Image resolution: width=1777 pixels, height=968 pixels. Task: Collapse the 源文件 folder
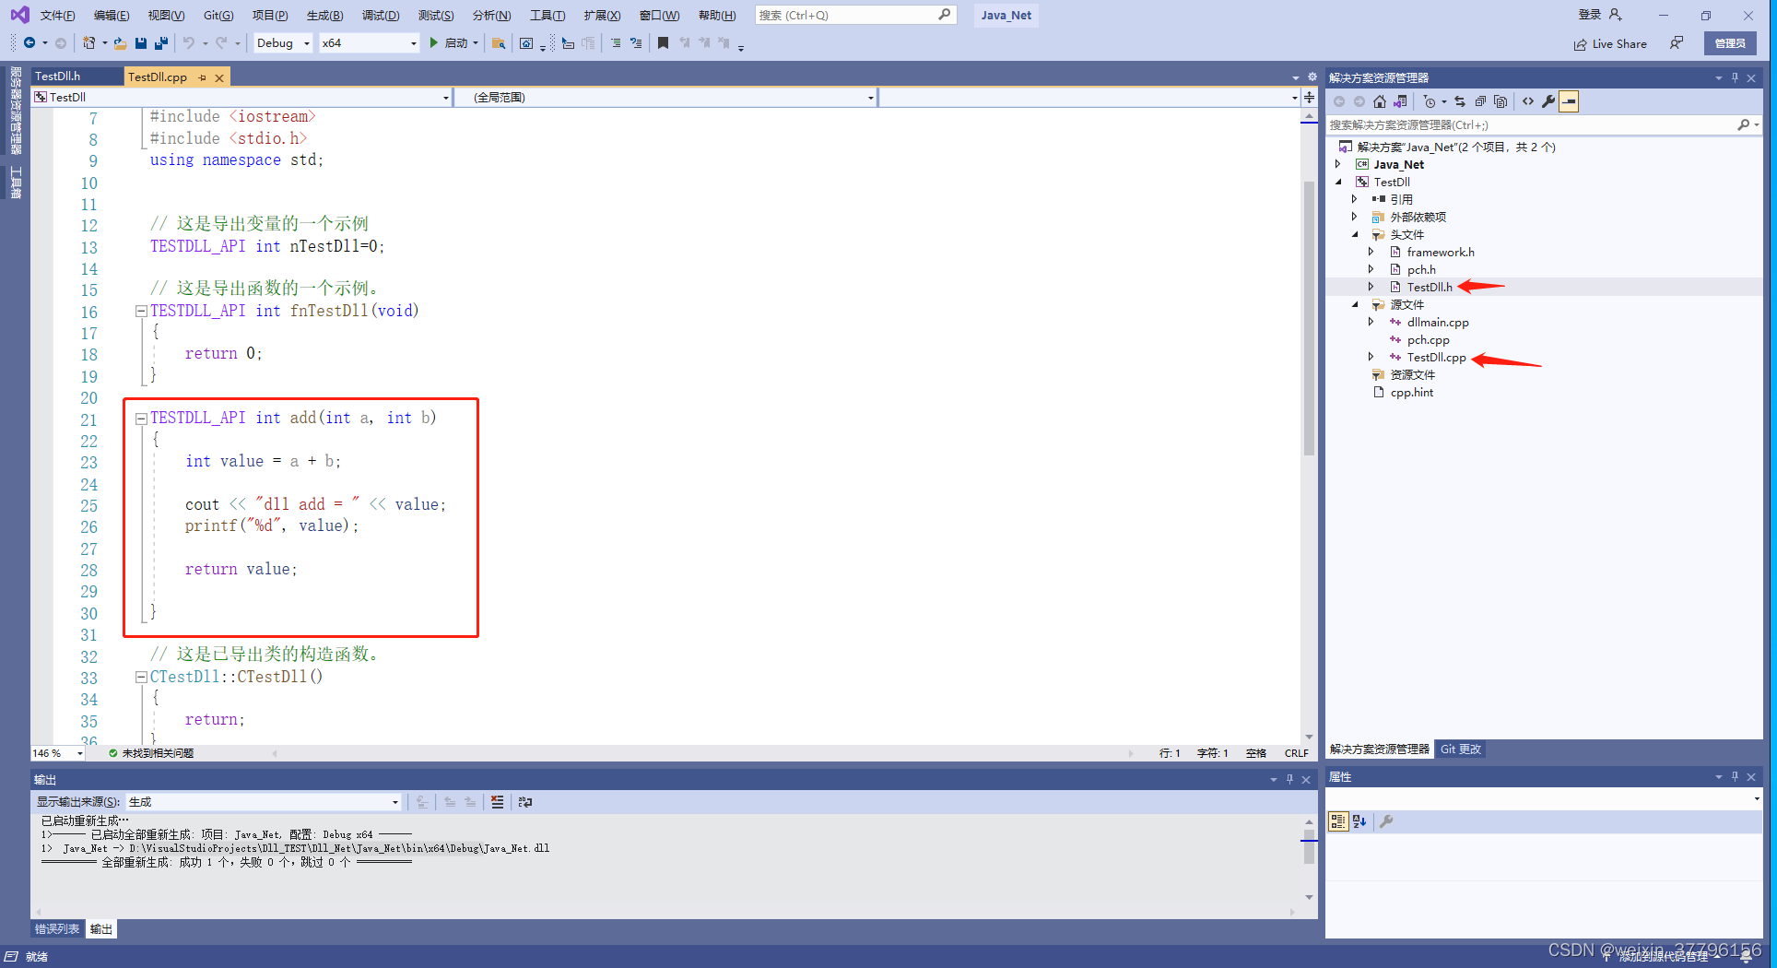[1355, 304]
